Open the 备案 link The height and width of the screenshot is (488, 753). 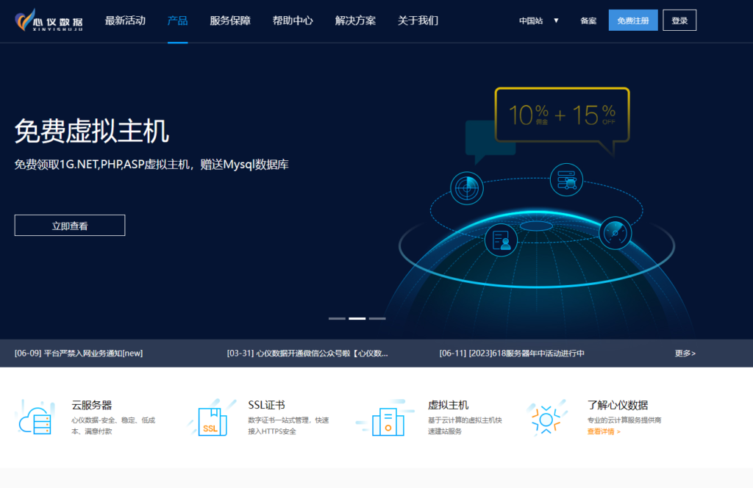(588, 21)
